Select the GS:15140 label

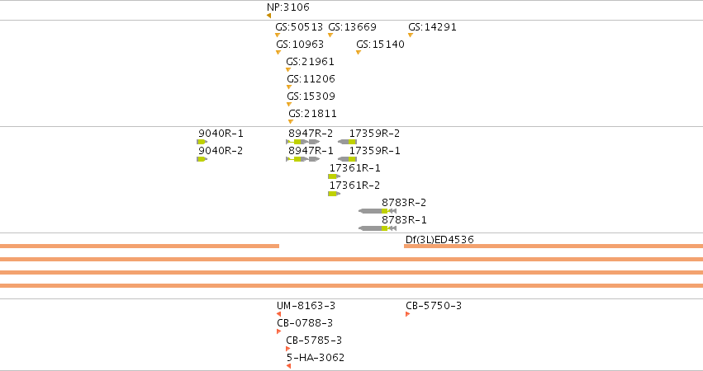(x=380, y=45)
